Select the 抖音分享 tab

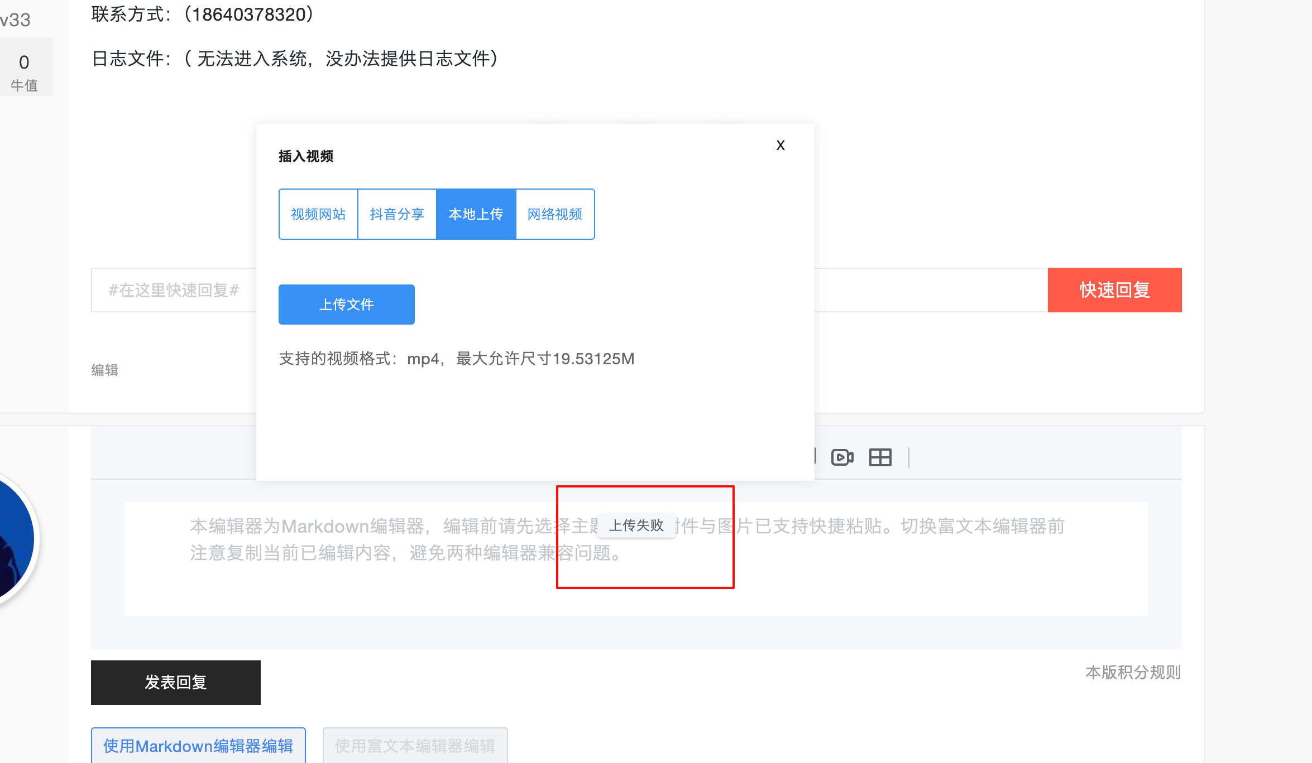397,214
